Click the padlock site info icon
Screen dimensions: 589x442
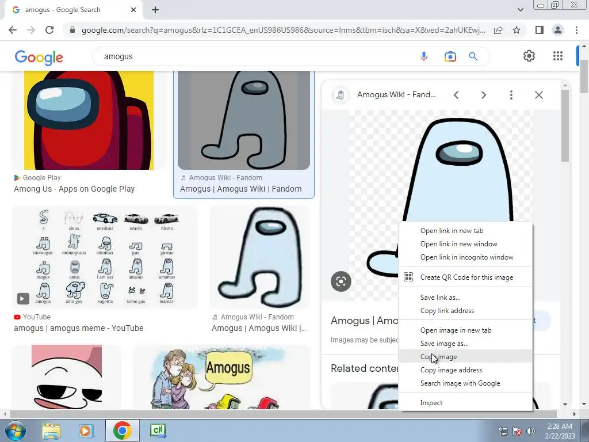pos(72,30)
